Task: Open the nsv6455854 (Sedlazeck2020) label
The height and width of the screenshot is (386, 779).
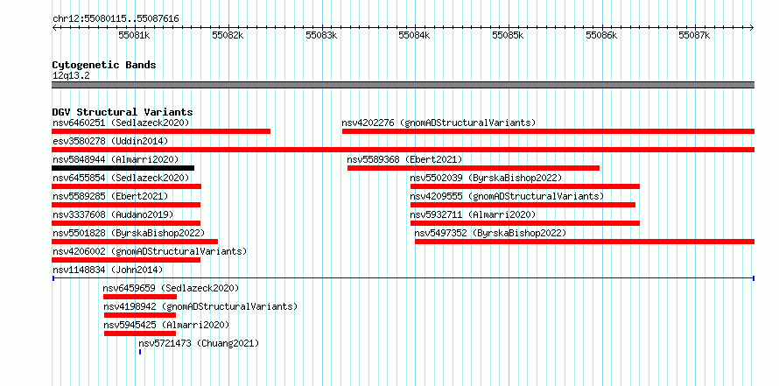Action: pos(121,178)
